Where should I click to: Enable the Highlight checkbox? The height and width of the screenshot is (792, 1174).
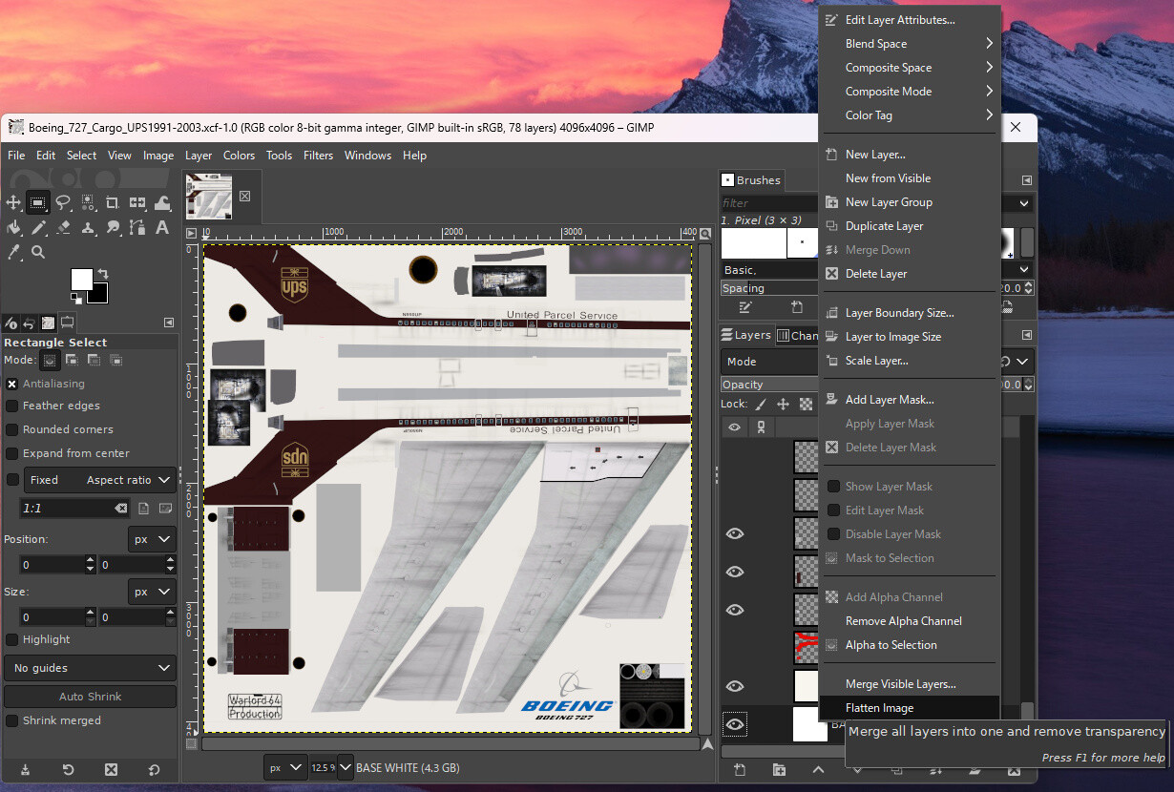tap(12, 639)
